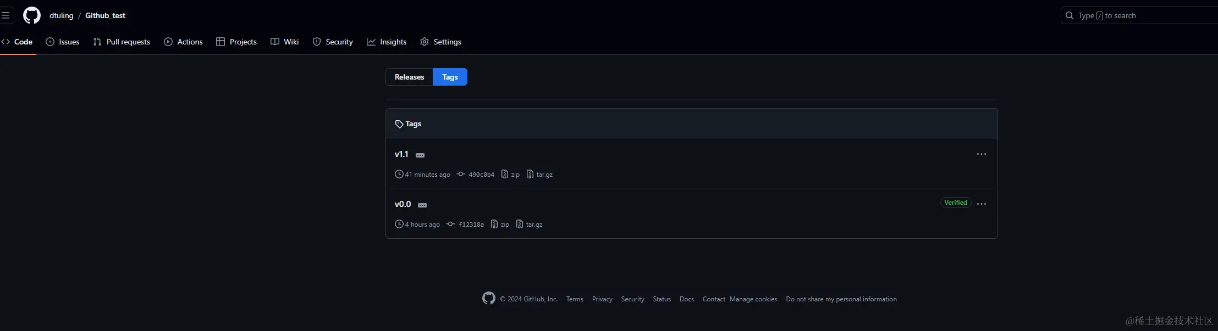Open the Security tab
Viewport: 1218px width, 331px height.
tap(333, 42)
